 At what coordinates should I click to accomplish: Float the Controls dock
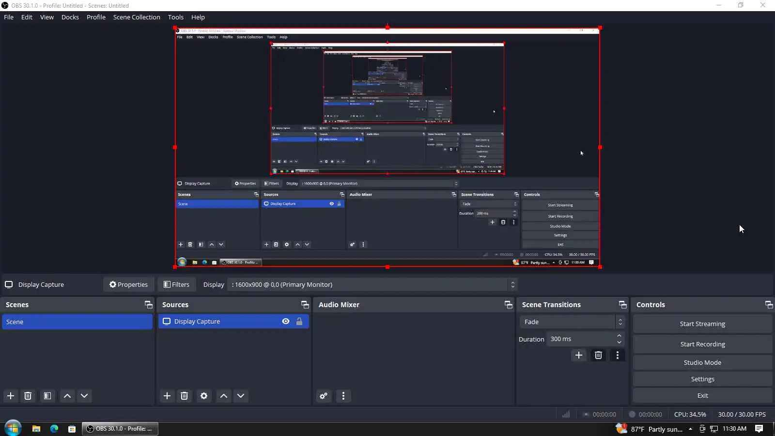point(769,305)
